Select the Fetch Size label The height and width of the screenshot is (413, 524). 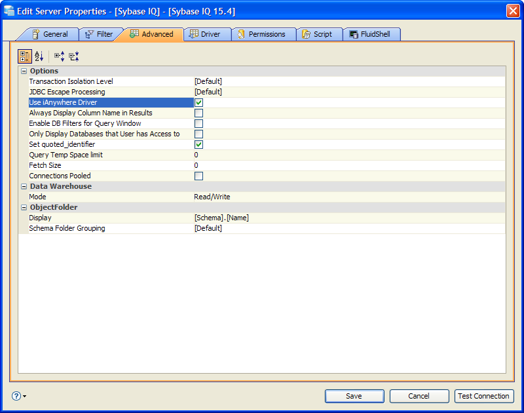45,166
